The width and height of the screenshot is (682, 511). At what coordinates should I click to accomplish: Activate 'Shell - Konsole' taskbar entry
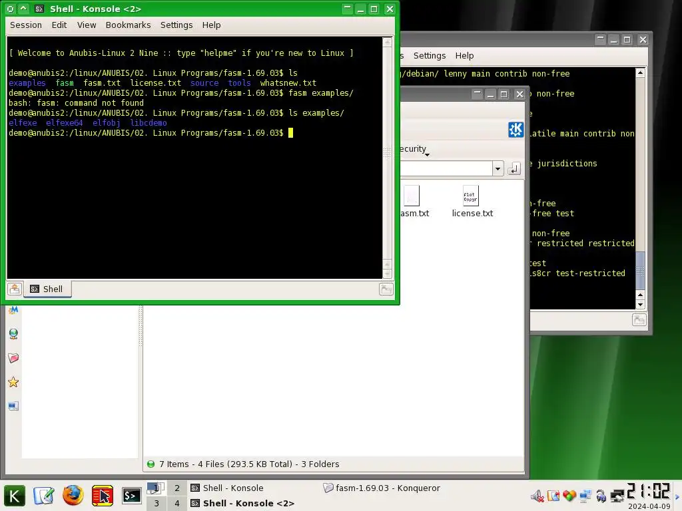[254, 488]
